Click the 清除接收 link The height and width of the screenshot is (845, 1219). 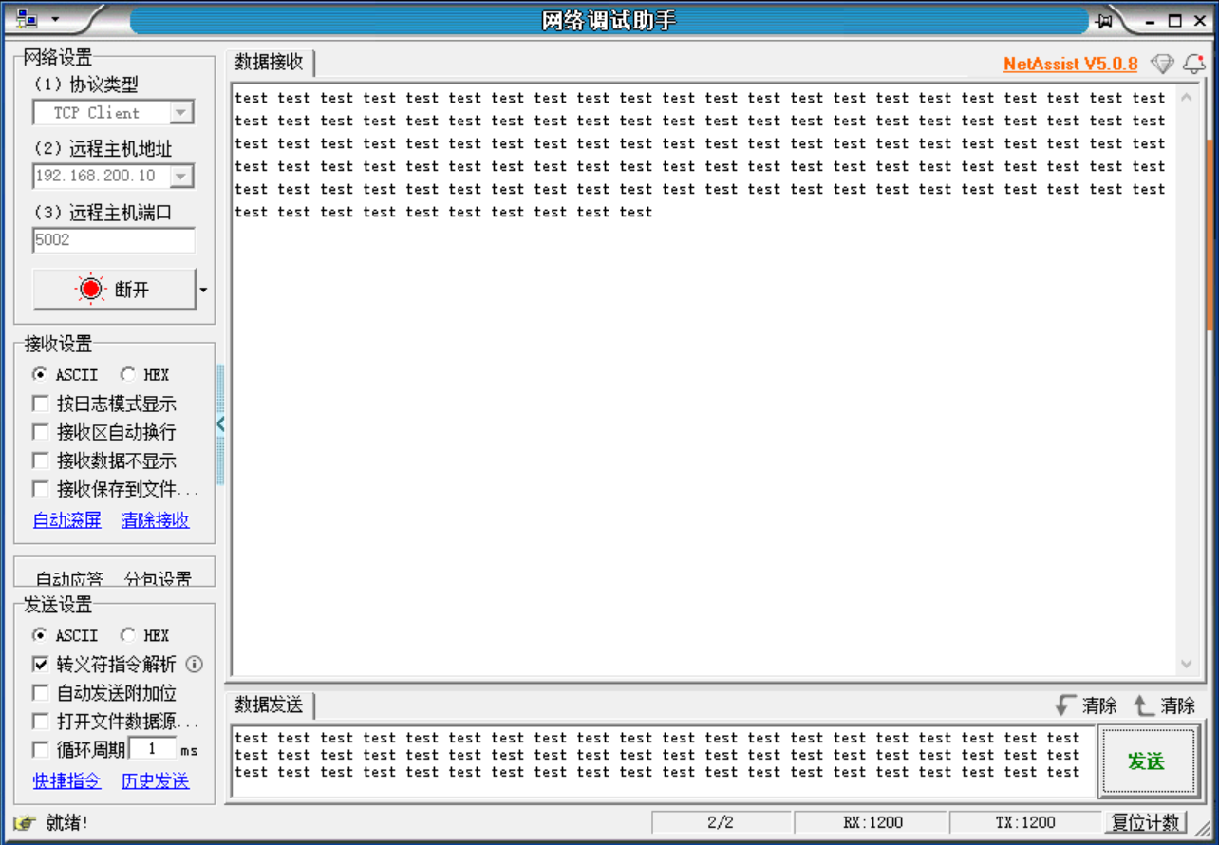point(156,520)
